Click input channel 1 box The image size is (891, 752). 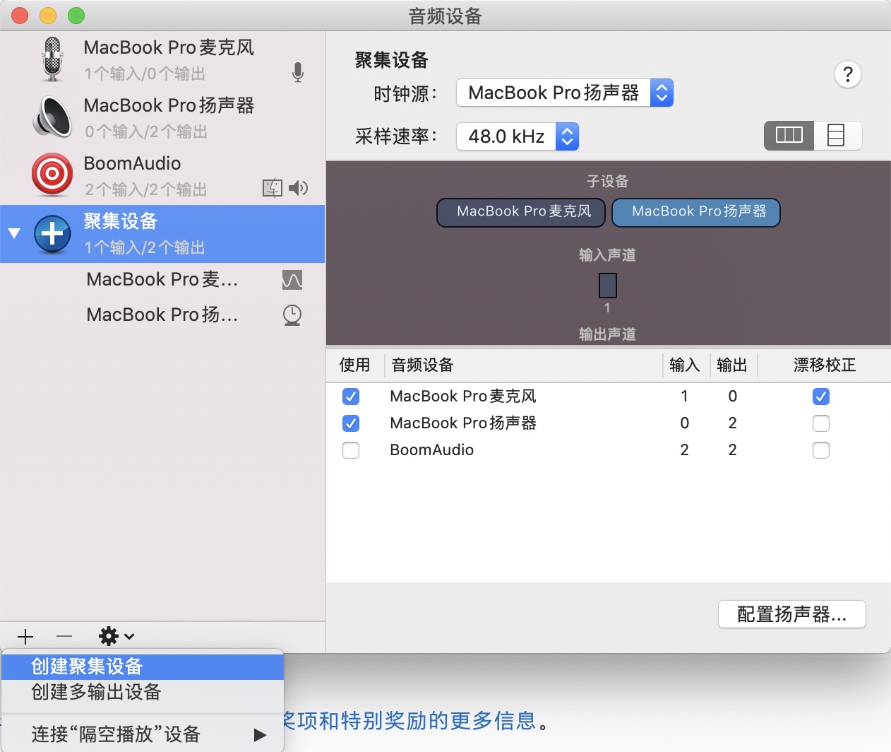pos(608,286)
